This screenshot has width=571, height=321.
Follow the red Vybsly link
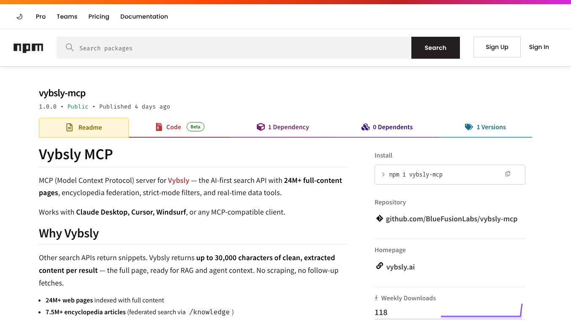click(179, 180)
